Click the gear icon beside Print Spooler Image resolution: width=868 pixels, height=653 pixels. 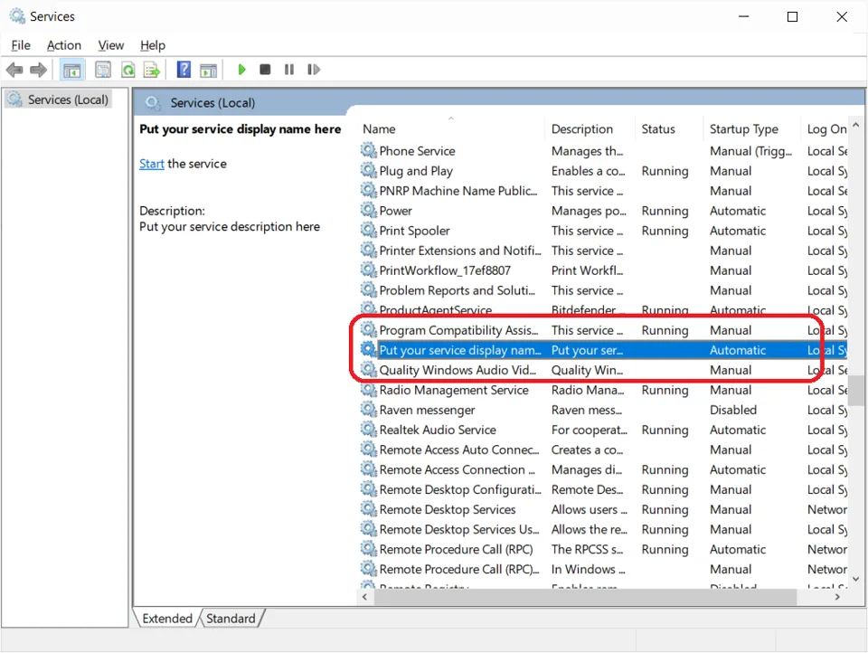pyautogui.click(x=369, y=230)
